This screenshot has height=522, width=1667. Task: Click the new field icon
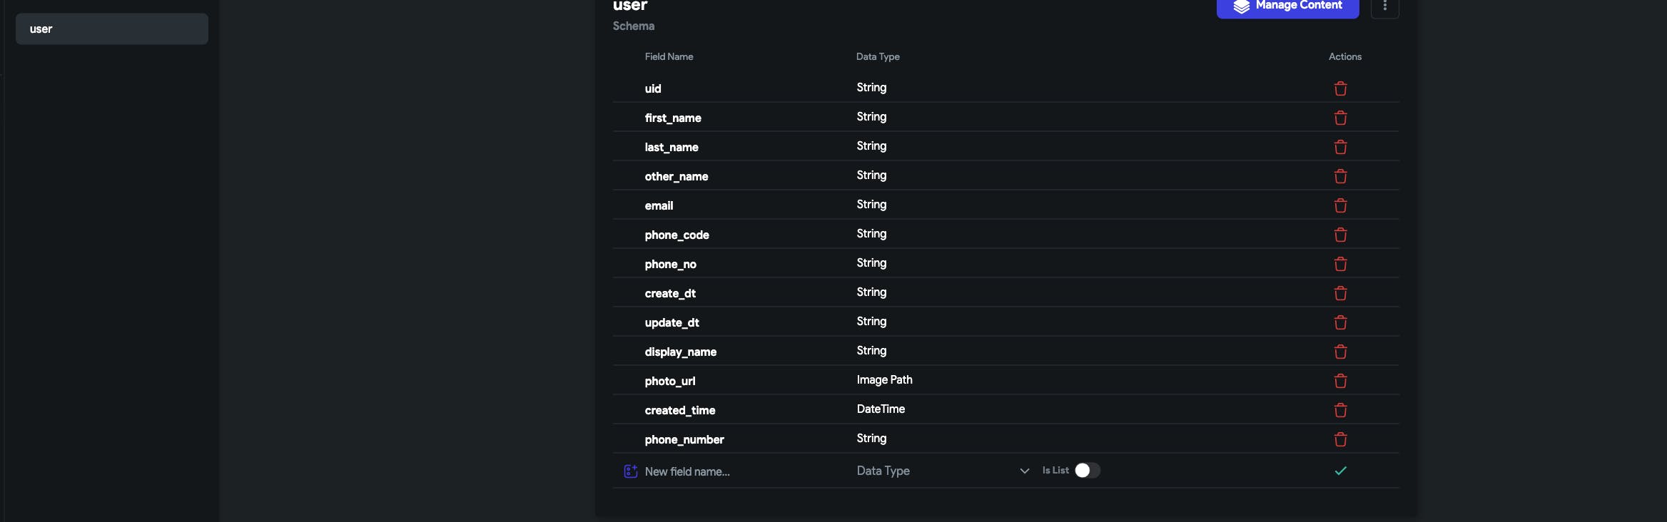631,471
